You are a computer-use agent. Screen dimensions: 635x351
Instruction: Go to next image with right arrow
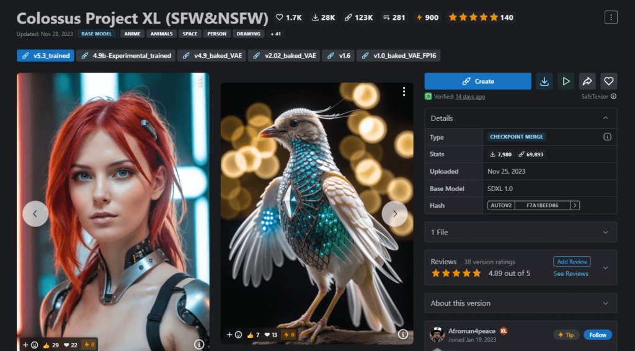tap(394, 213)
